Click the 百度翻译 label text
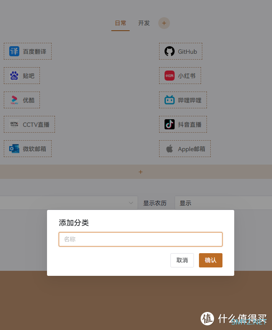This screenshot has width=272, height=330. pos(34,52)
